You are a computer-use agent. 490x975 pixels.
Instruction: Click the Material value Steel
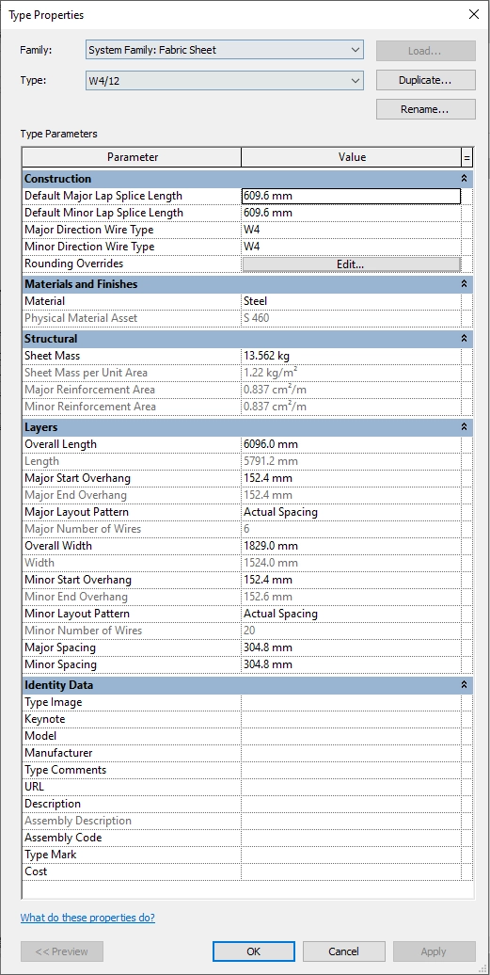[351, 301]
